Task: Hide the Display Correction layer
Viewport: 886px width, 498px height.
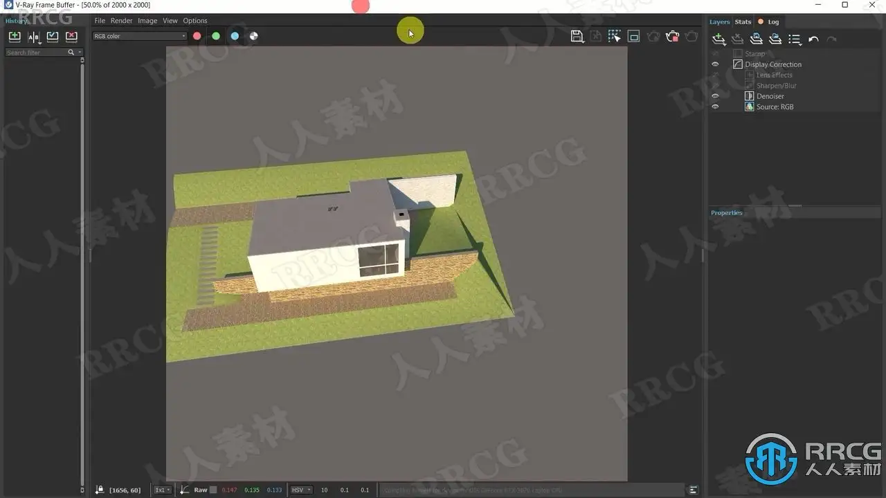Action: 716,64
